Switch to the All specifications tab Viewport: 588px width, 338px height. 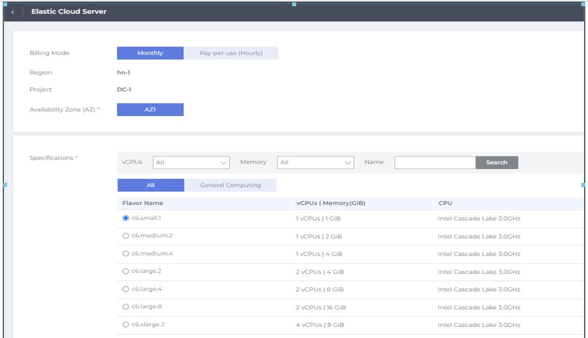coord(150,186)
